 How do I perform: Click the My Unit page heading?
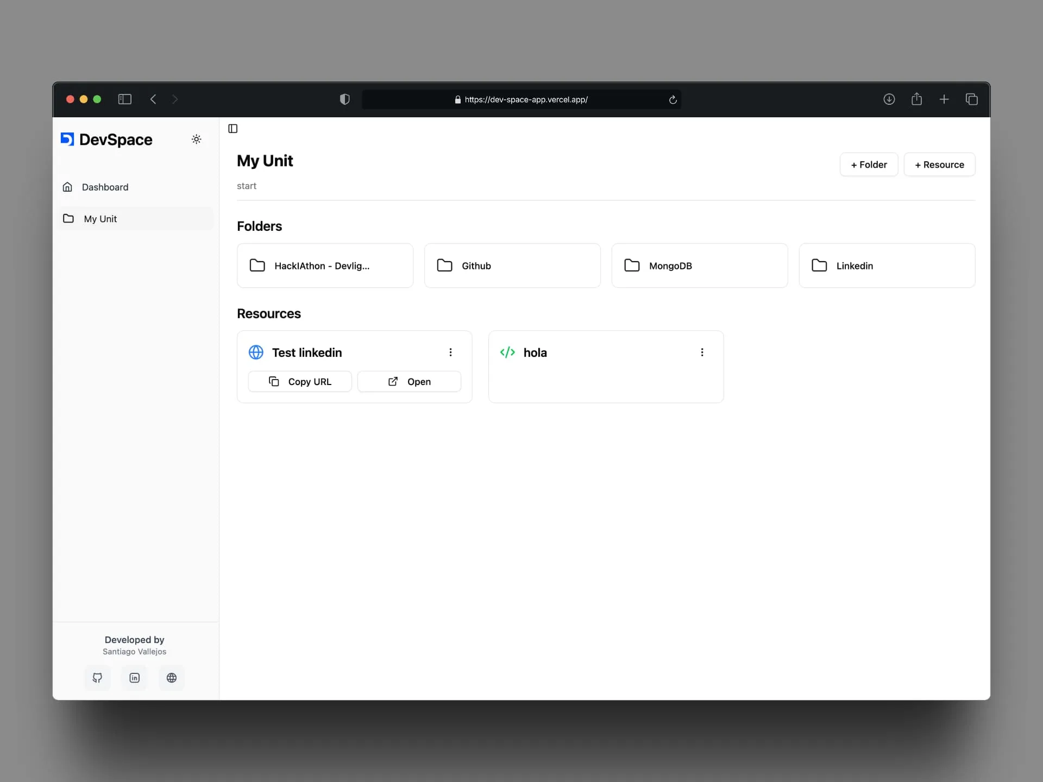(265, 161)
